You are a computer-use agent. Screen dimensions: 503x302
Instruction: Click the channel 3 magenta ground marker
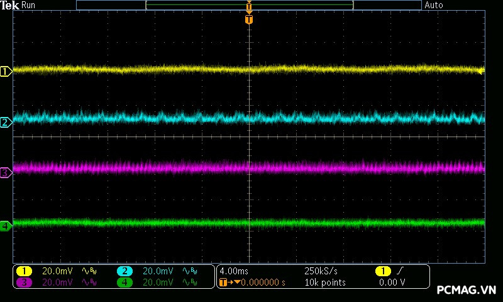(6, 172)
